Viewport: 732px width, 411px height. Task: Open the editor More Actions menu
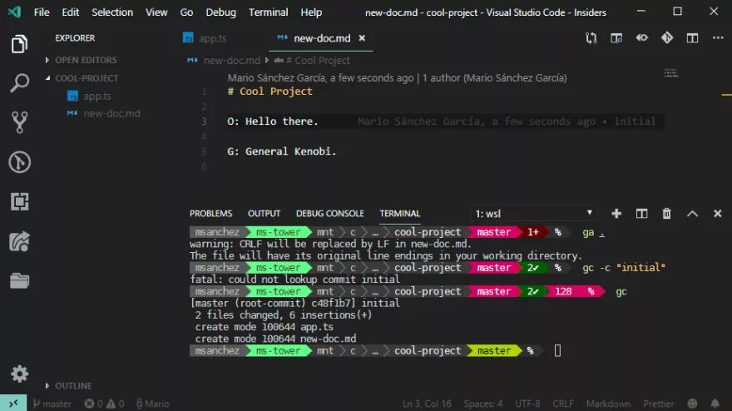[718, 37]
